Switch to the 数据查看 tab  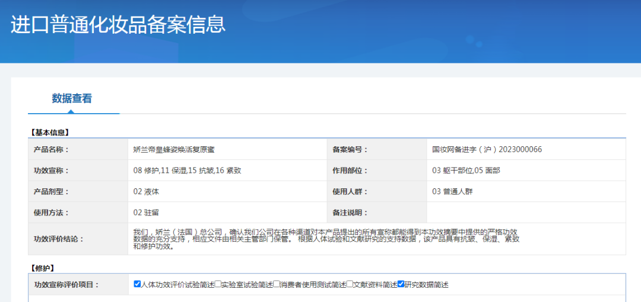click(72, 98)
